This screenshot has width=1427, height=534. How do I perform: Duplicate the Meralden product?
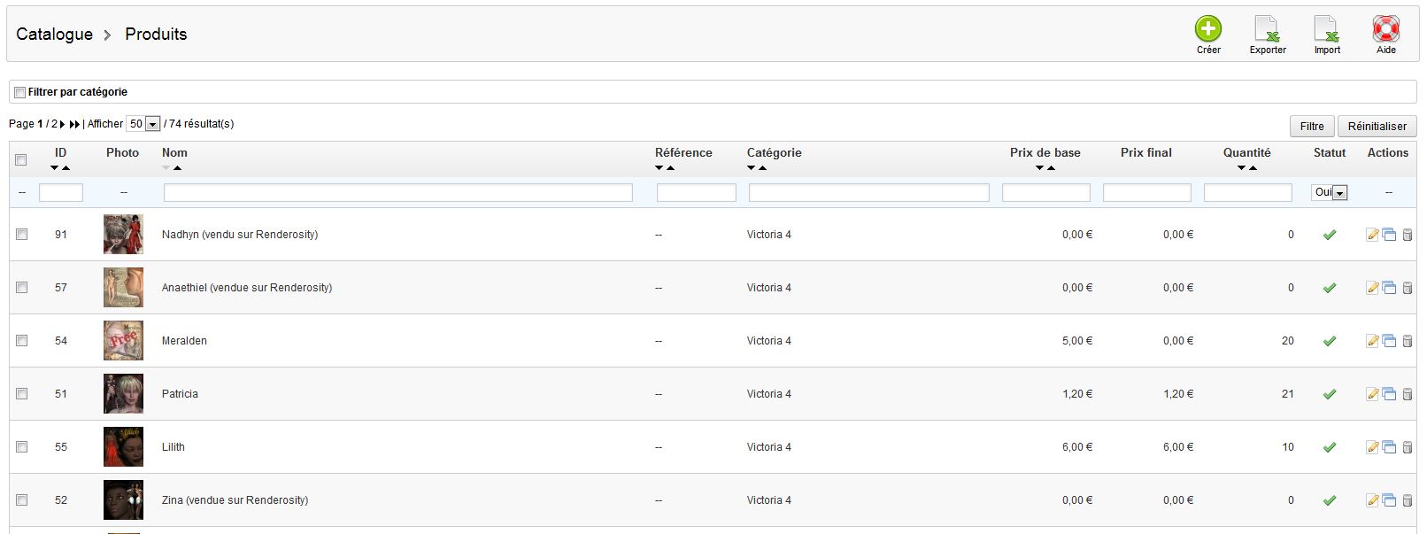pyautogui.click(x=1389, y=341)
